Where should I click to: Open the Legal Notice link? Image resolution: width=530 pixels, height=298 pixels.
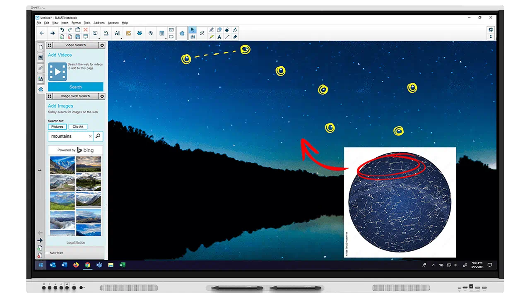point(76,243)
